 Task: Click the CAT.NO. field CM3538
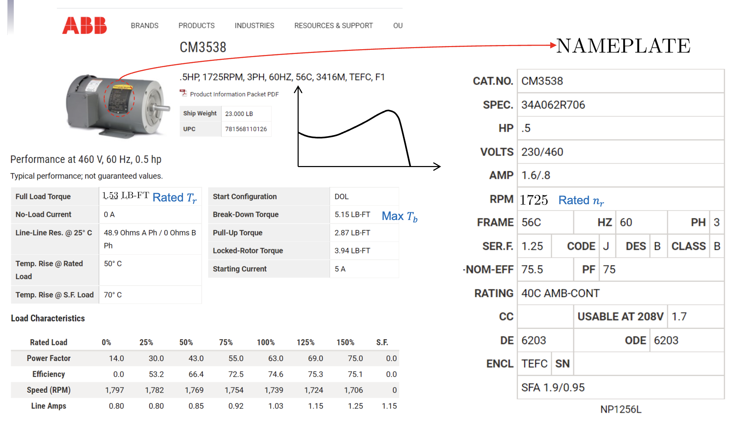[x=542, y=81]
